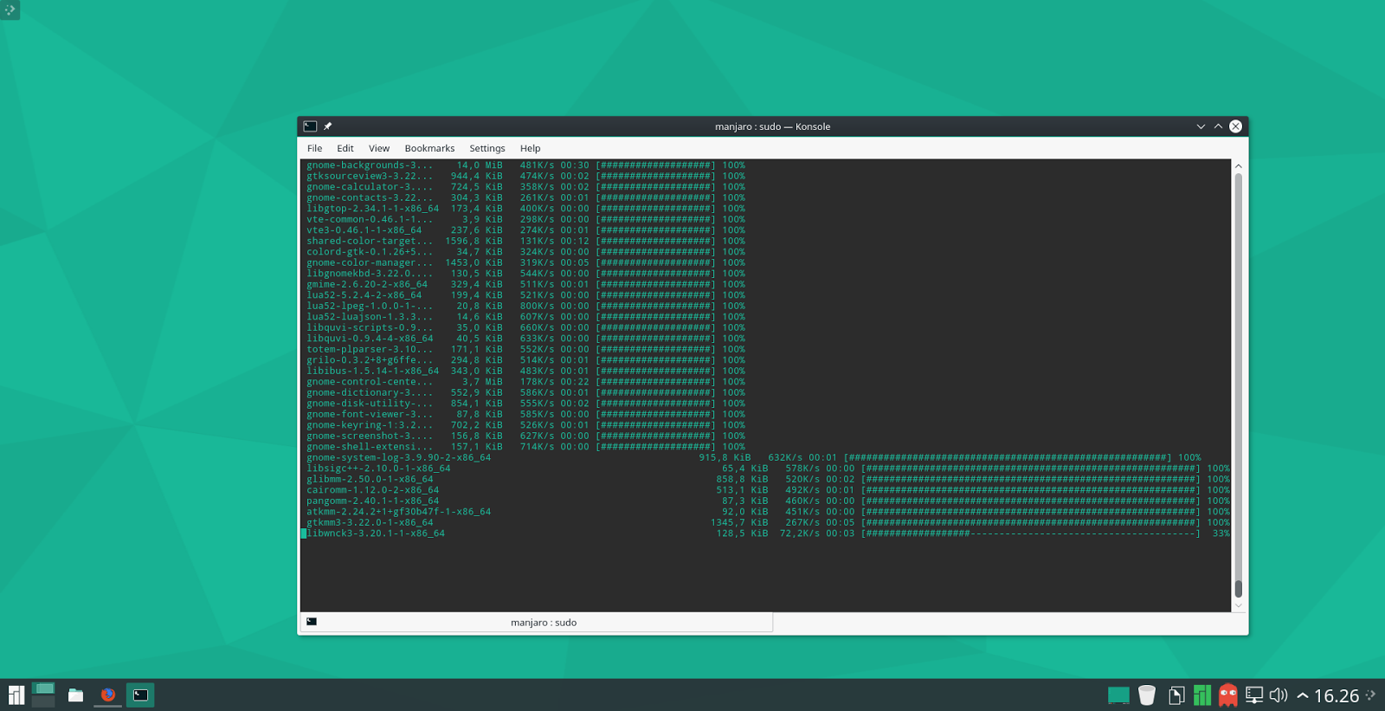Open the Dolphin file manager from taskbar
The image size is (1385, 711).
tap(75, 695)
